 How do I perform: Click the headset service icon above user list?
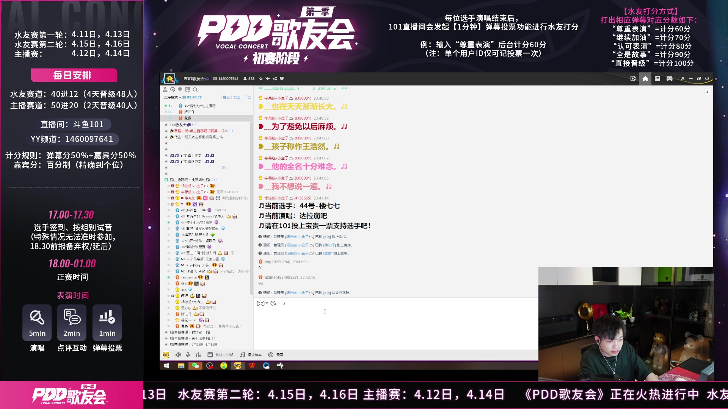click(173, 90)
